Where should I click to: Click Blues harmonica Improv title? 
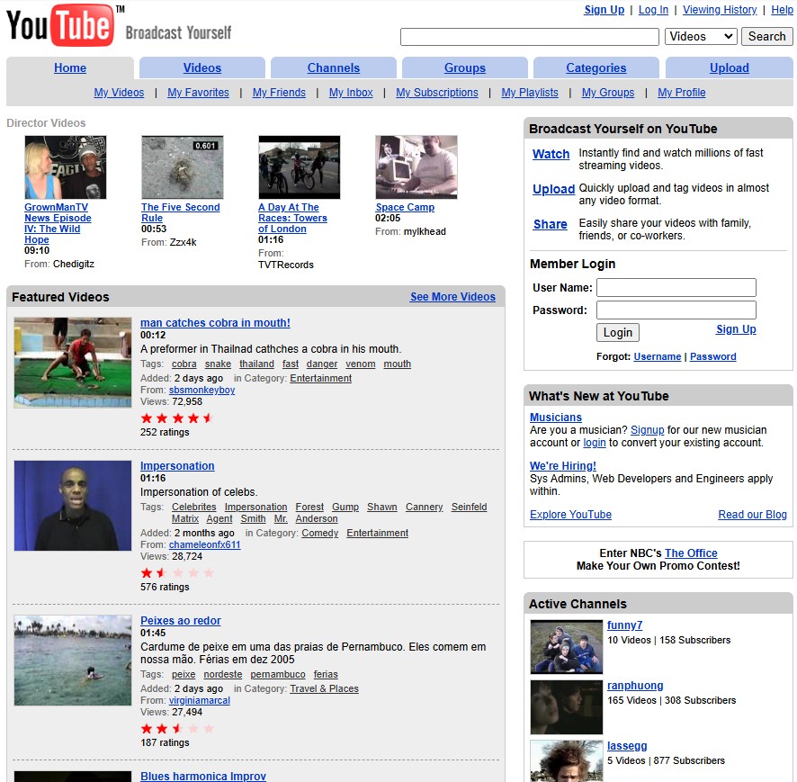click(202, 776)
